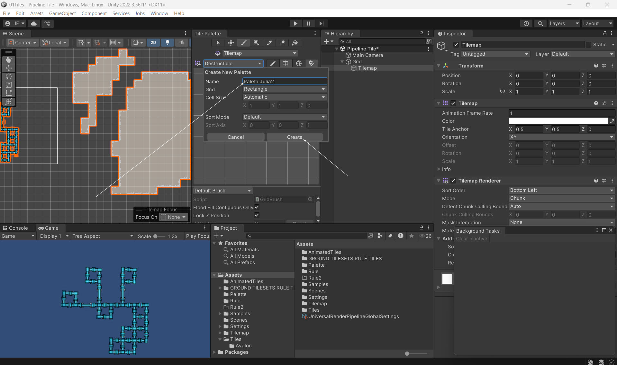Switch to the Console tab
617x365 pixels.
tap(15, 228)
